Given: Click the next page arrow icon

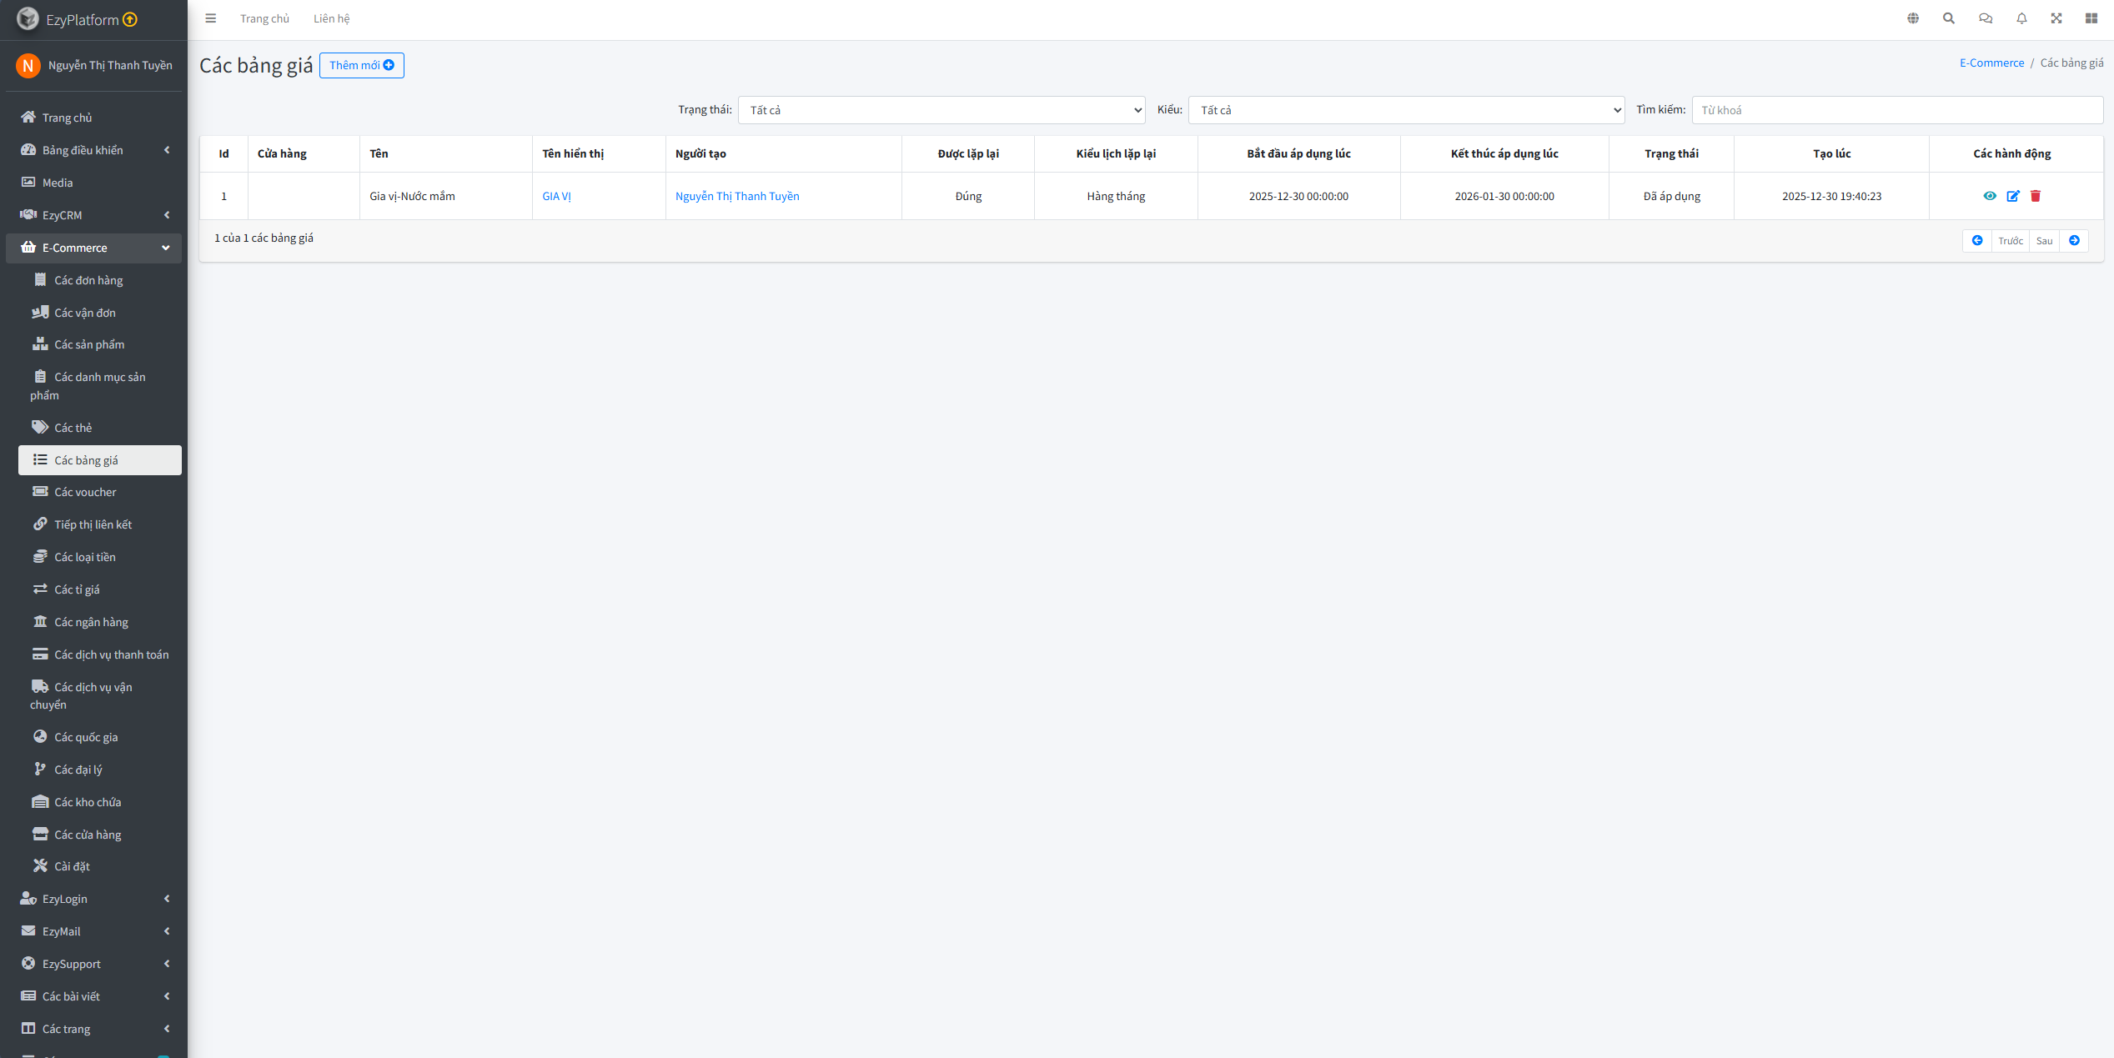Looking at the screenshot, I should 2074,241.
